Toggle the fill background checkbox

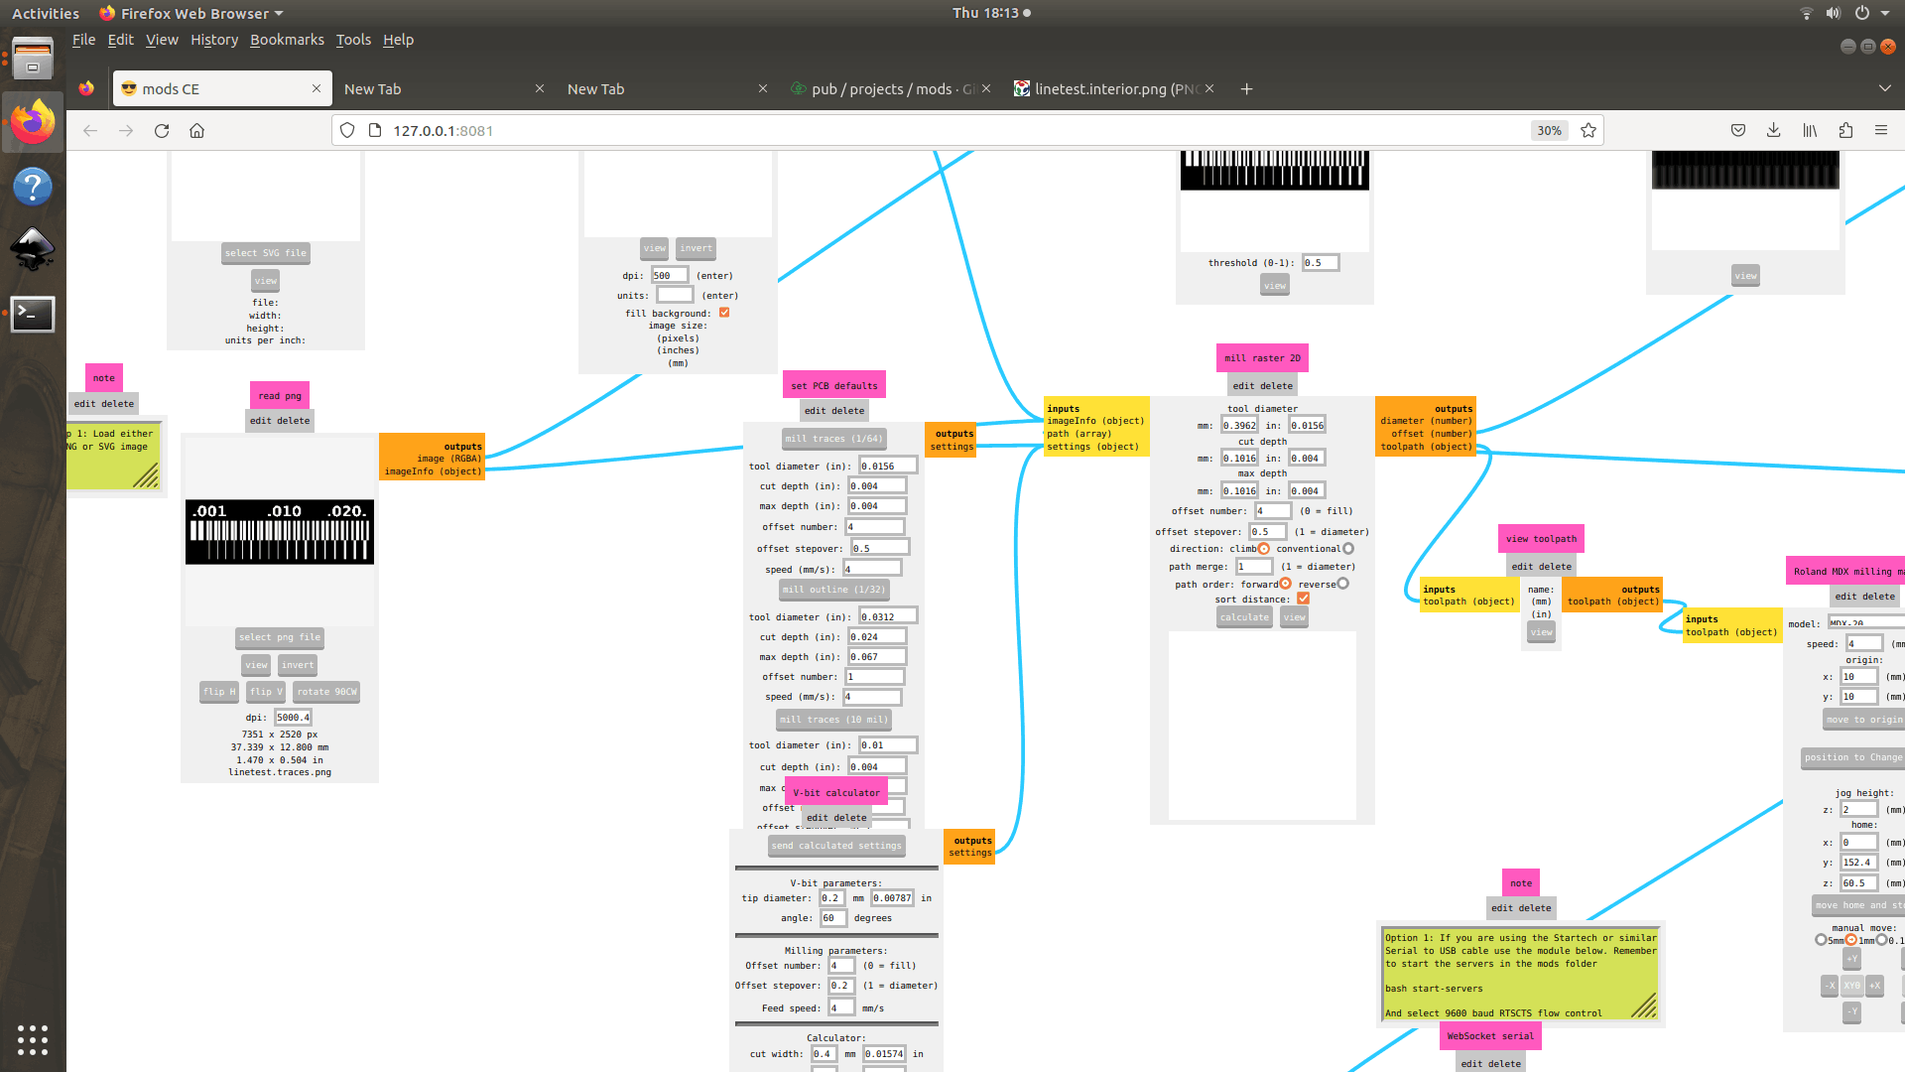click(x=724, y=313)
